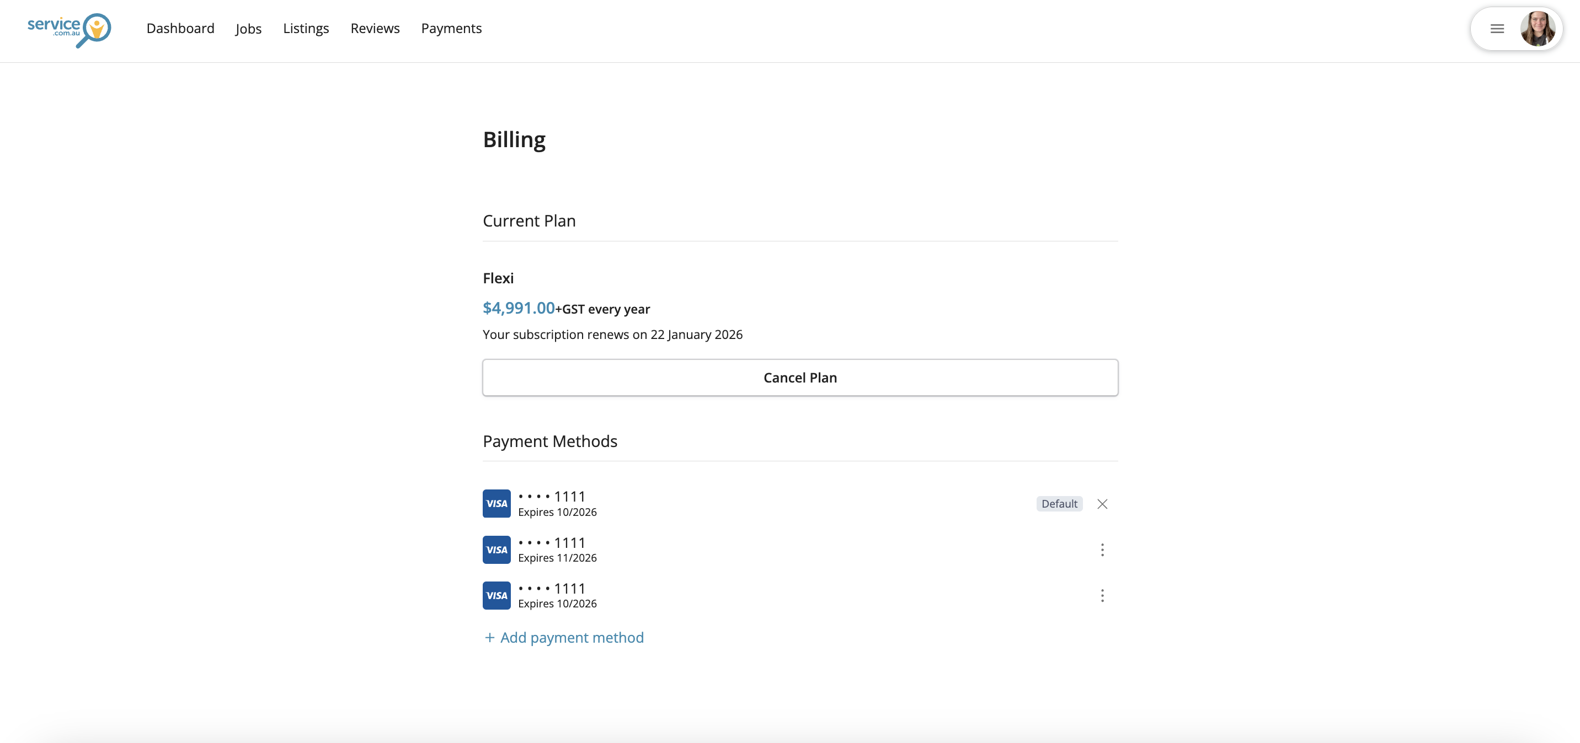Click the Visa icon of default card

point(496,504)
